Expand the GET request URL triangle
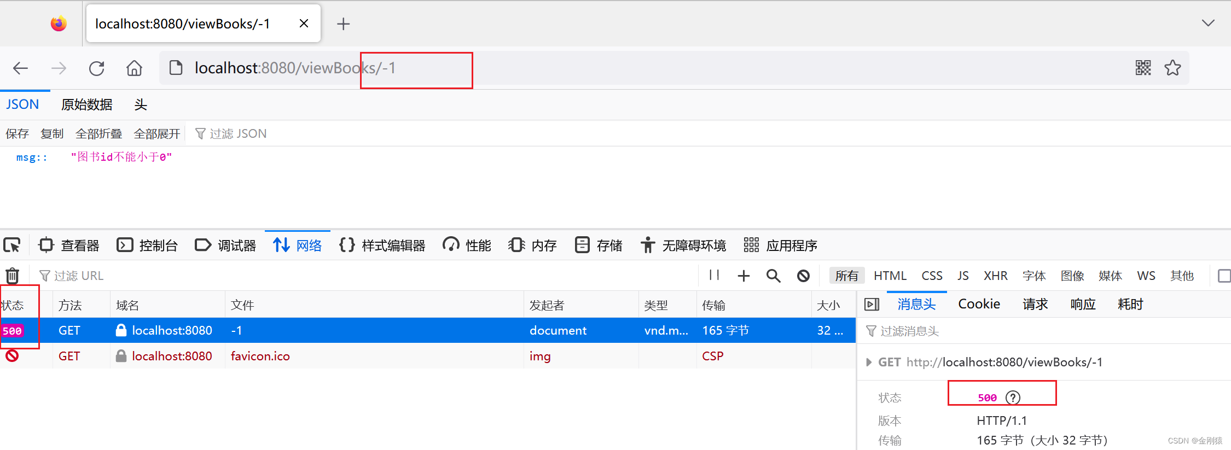1231x450 pixels. [869, 362]
